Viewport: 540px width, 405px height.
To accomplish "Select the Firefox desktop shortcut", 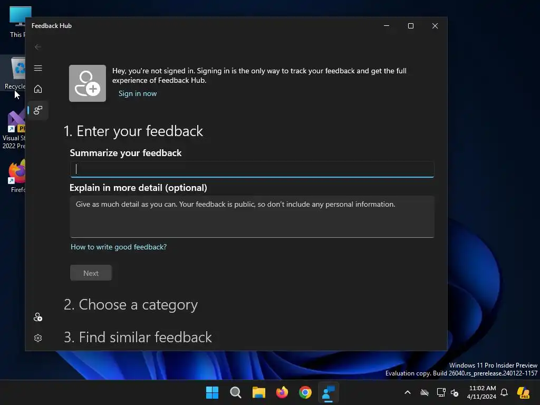I will pyautogui.click(x=16, y=176).
